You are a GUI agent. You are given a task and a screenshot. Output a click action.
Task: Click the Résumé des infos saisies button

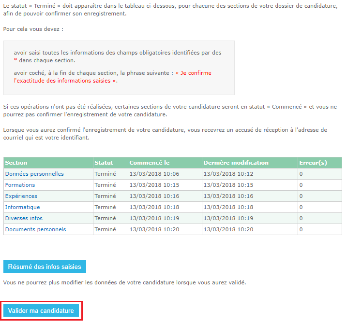pos(45,267)
